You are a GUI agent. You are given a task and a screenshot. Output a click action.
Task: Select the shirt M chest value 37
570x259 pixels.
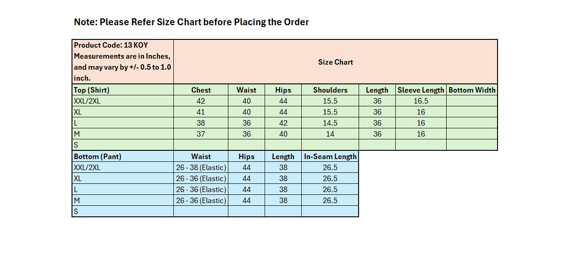coord(201,134)
